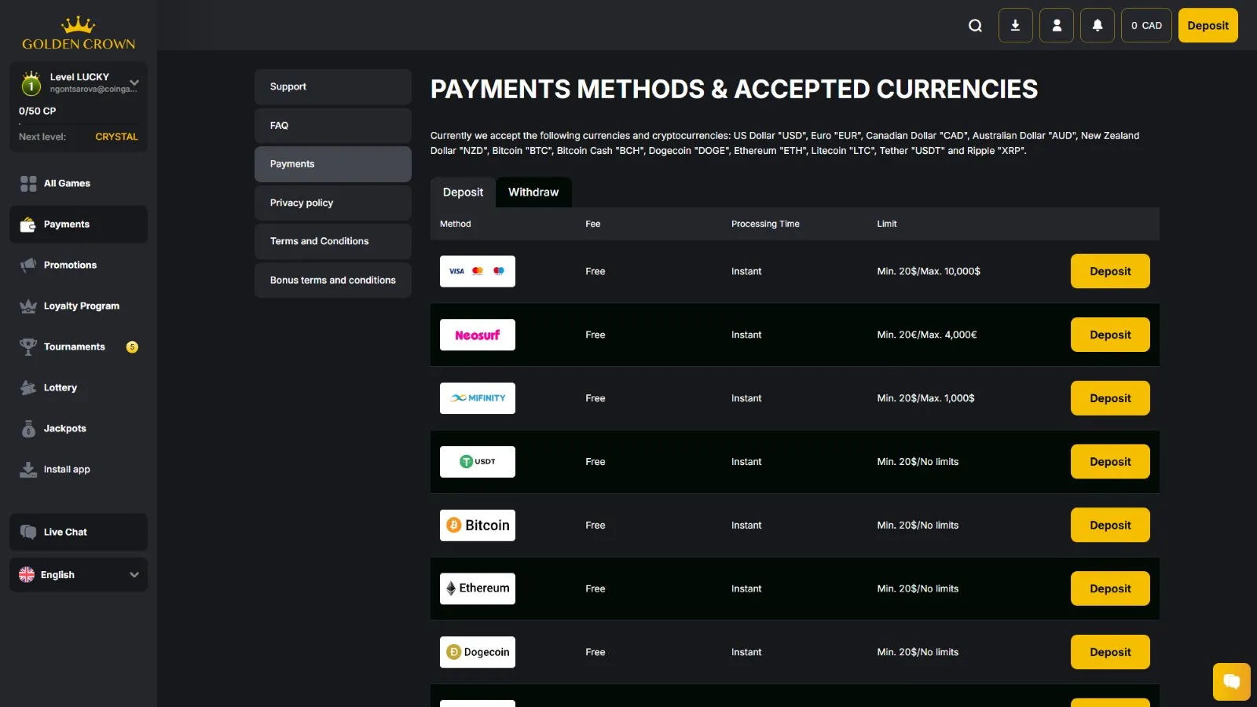Image resolution: width=1257 pixels, height=707 pixels.
Task: Select the Neosurf payment logo
Action: pos(478,335)
